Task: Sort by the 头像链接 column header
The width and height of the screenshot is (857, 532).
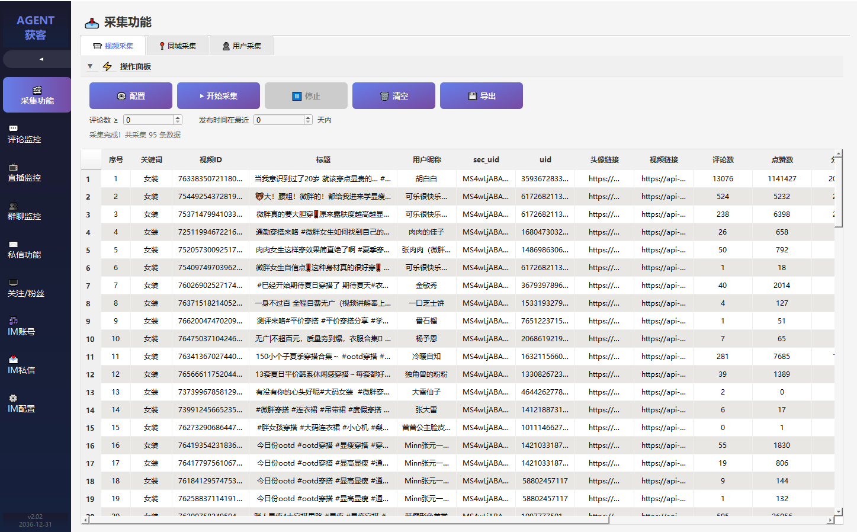Action: 605,160
